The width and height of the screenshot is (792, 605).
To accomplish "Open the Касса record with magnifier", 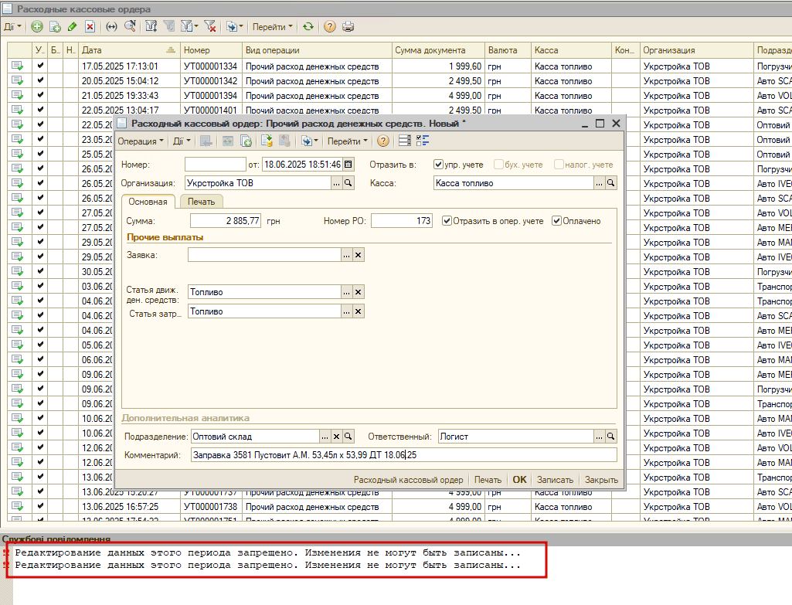I will click(610, 183).
